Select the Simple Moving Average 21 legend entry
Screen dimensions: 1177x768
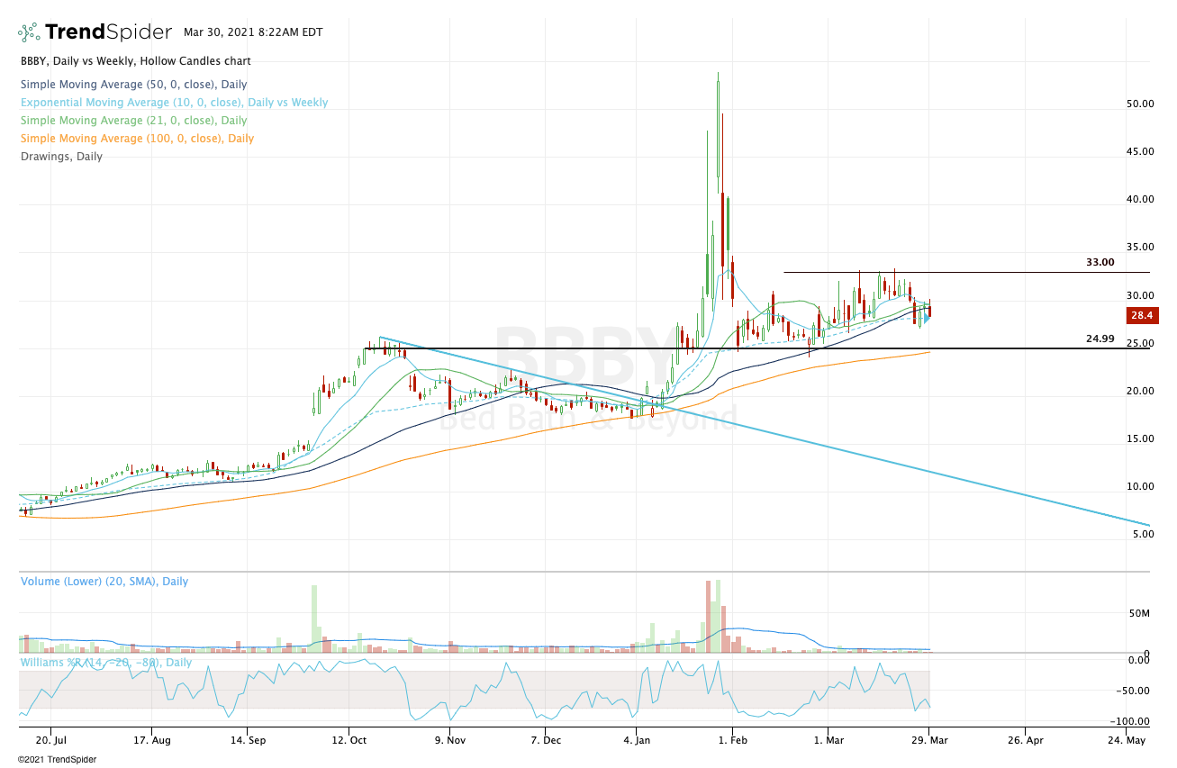(134, 121)
